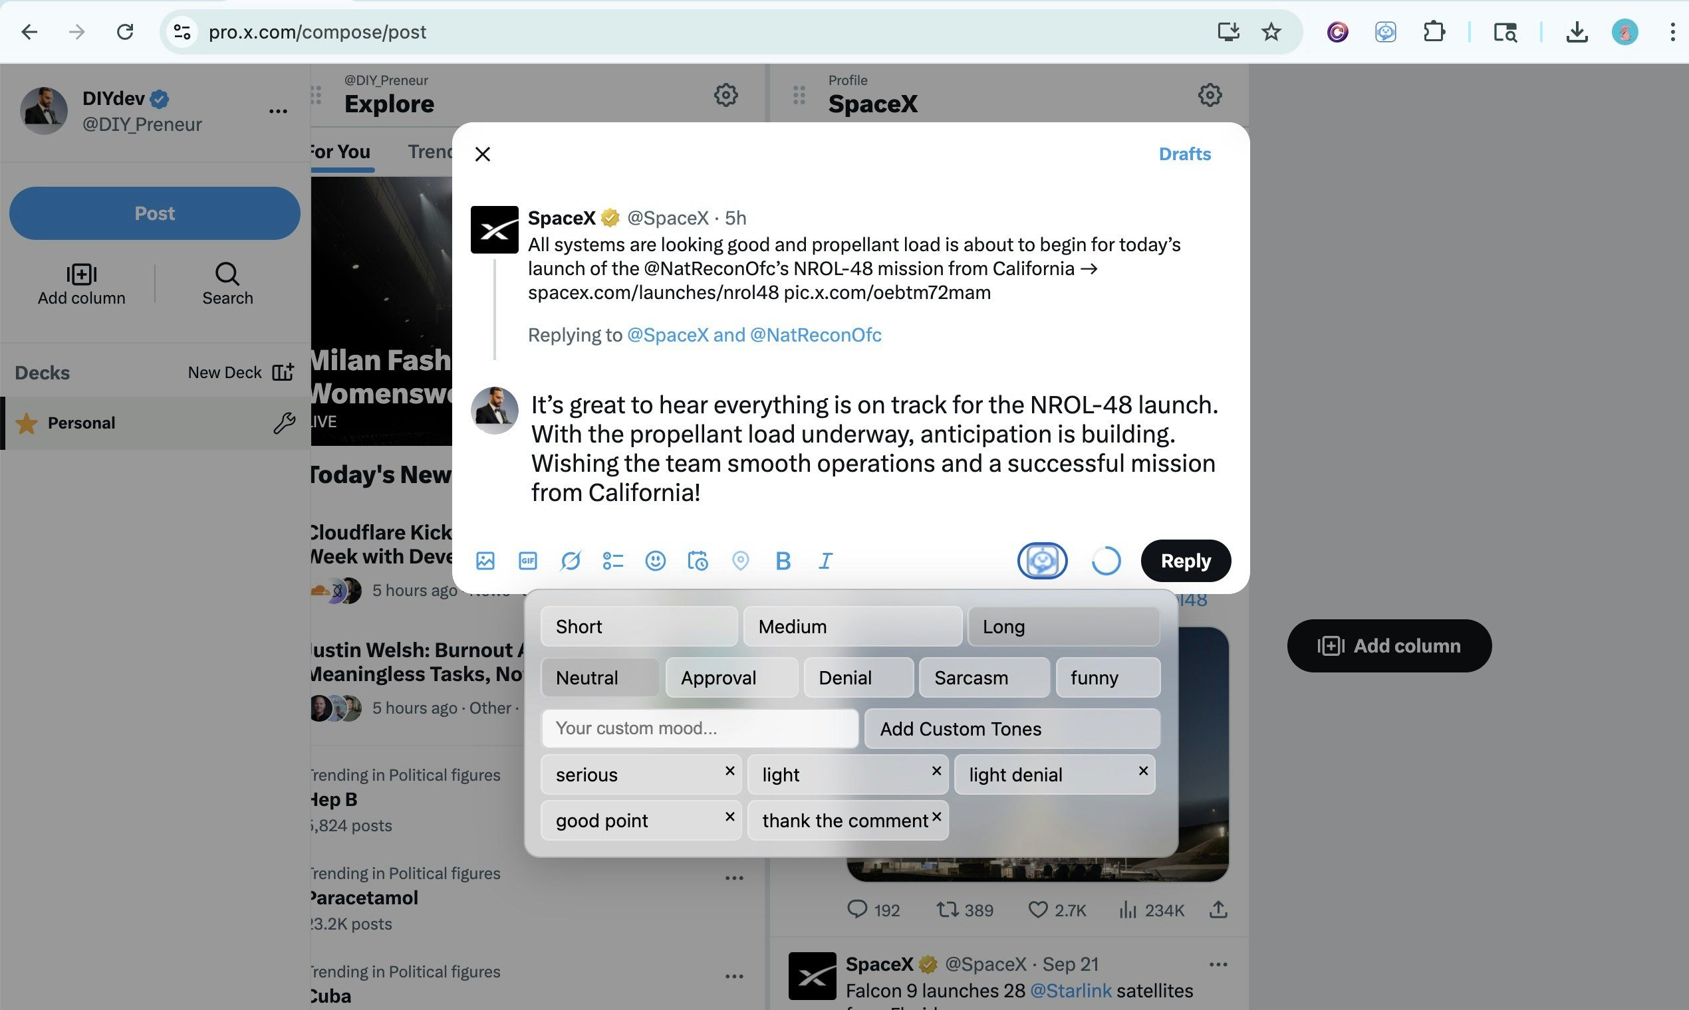
Task: Close the compose reply dialog
Action: (483, 155)
